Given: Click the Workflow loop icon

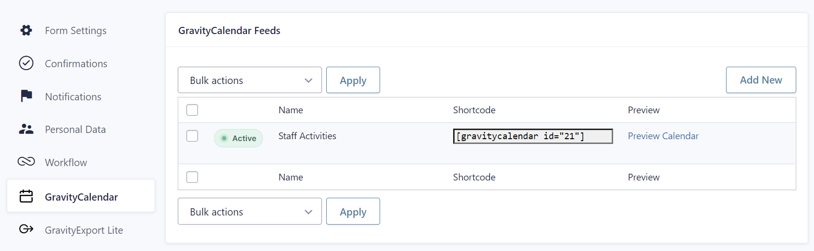Looking at the screenshot, I should (x=26, y=162).
